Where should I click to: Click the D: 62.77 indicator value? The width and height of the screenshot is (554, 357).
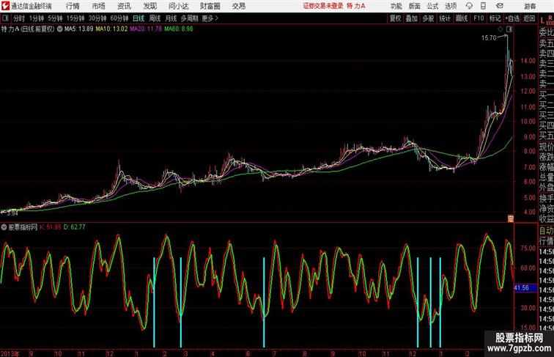click(x=75, y=227)
